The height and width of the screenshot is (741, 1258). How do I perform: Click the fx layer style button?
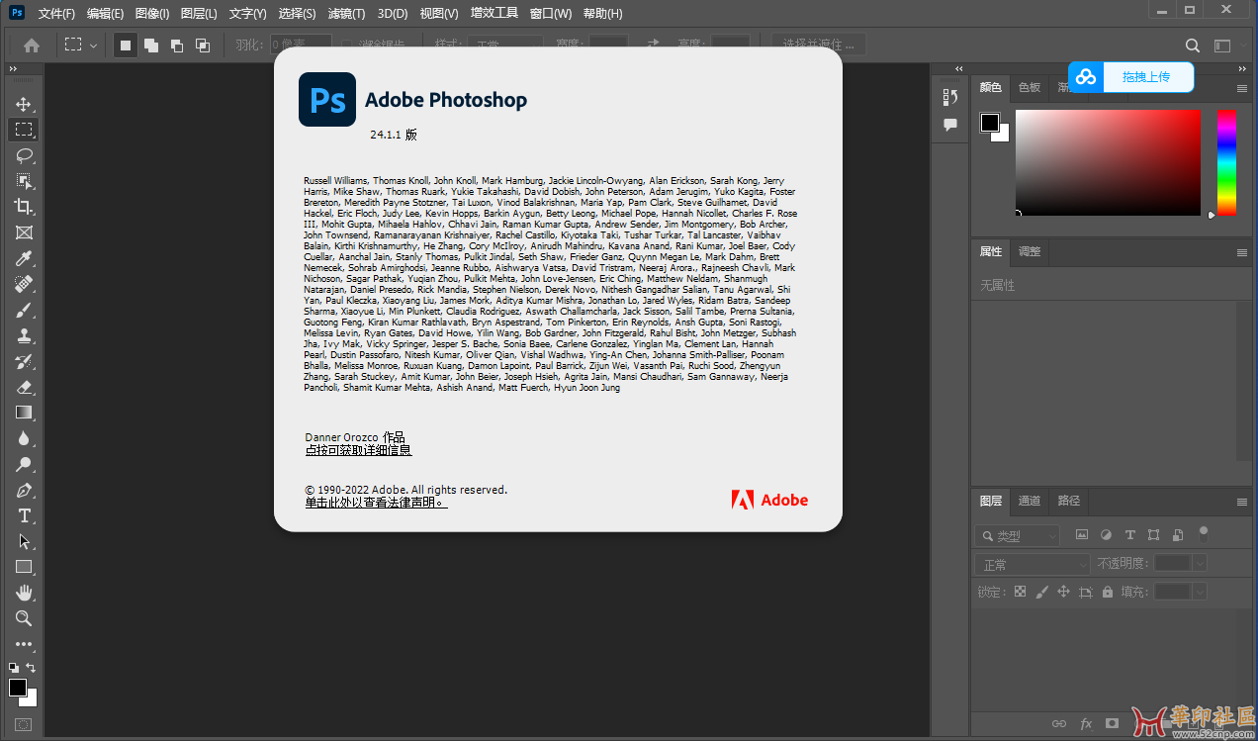point(1086,723)
